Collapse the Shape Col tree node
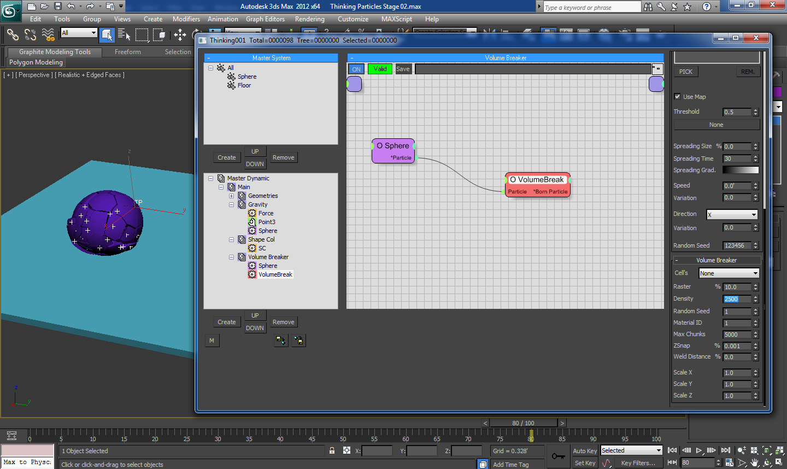The image size is (787, 469). click(231, 239)
